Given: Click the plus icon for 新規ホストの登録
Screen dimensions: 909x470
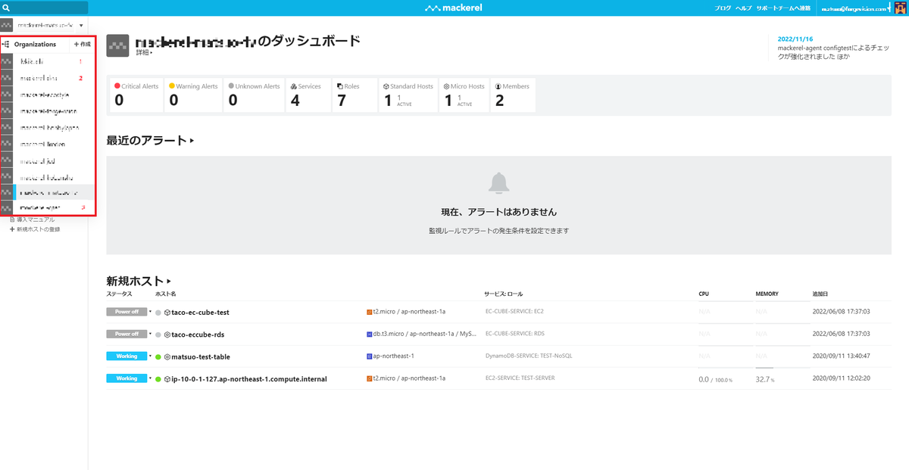Looking at the screenshot, I should (x=12, y=229).
